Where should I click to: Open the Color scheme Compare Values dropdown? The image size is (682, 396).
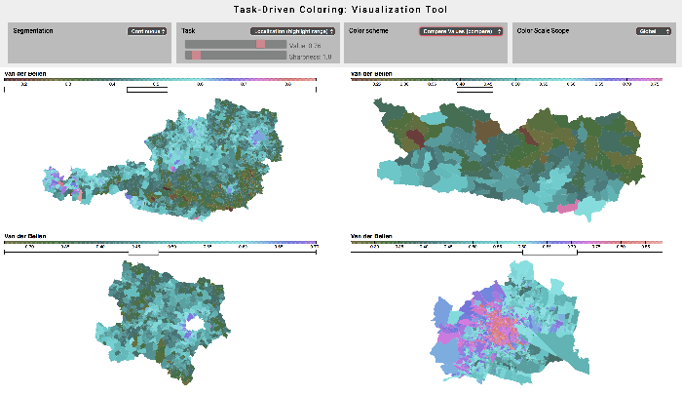(462, 31)
